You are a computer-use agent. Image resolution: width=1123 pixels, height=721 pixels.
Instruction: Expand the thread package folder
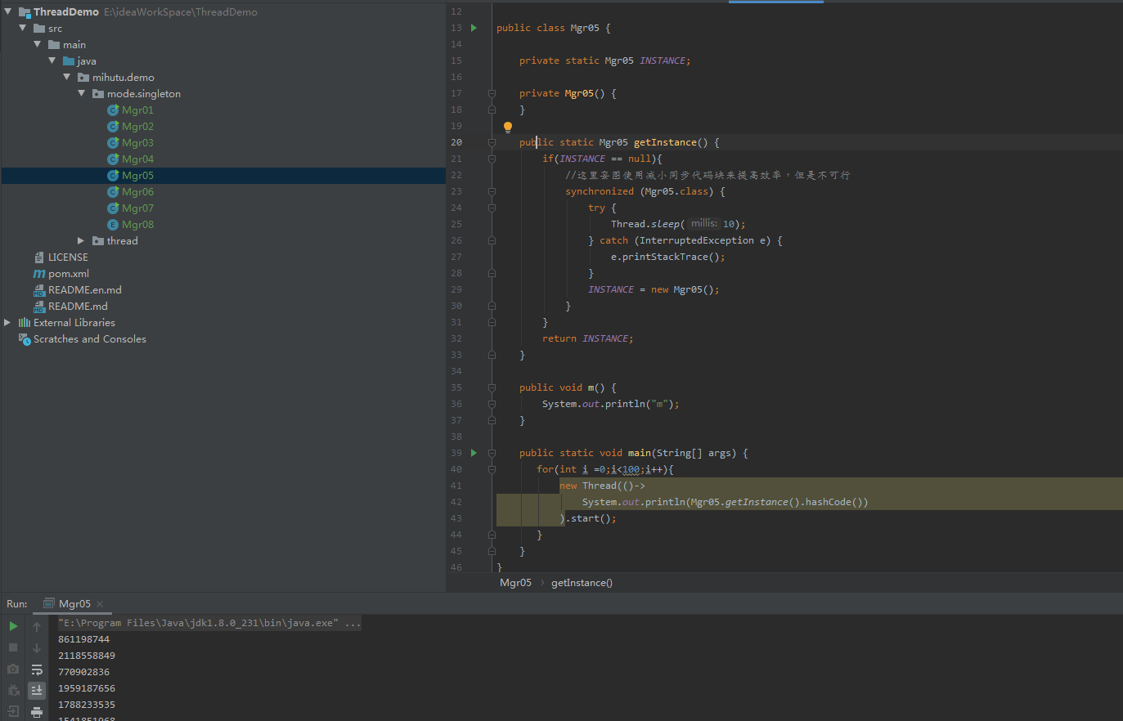tap(81, 241)
